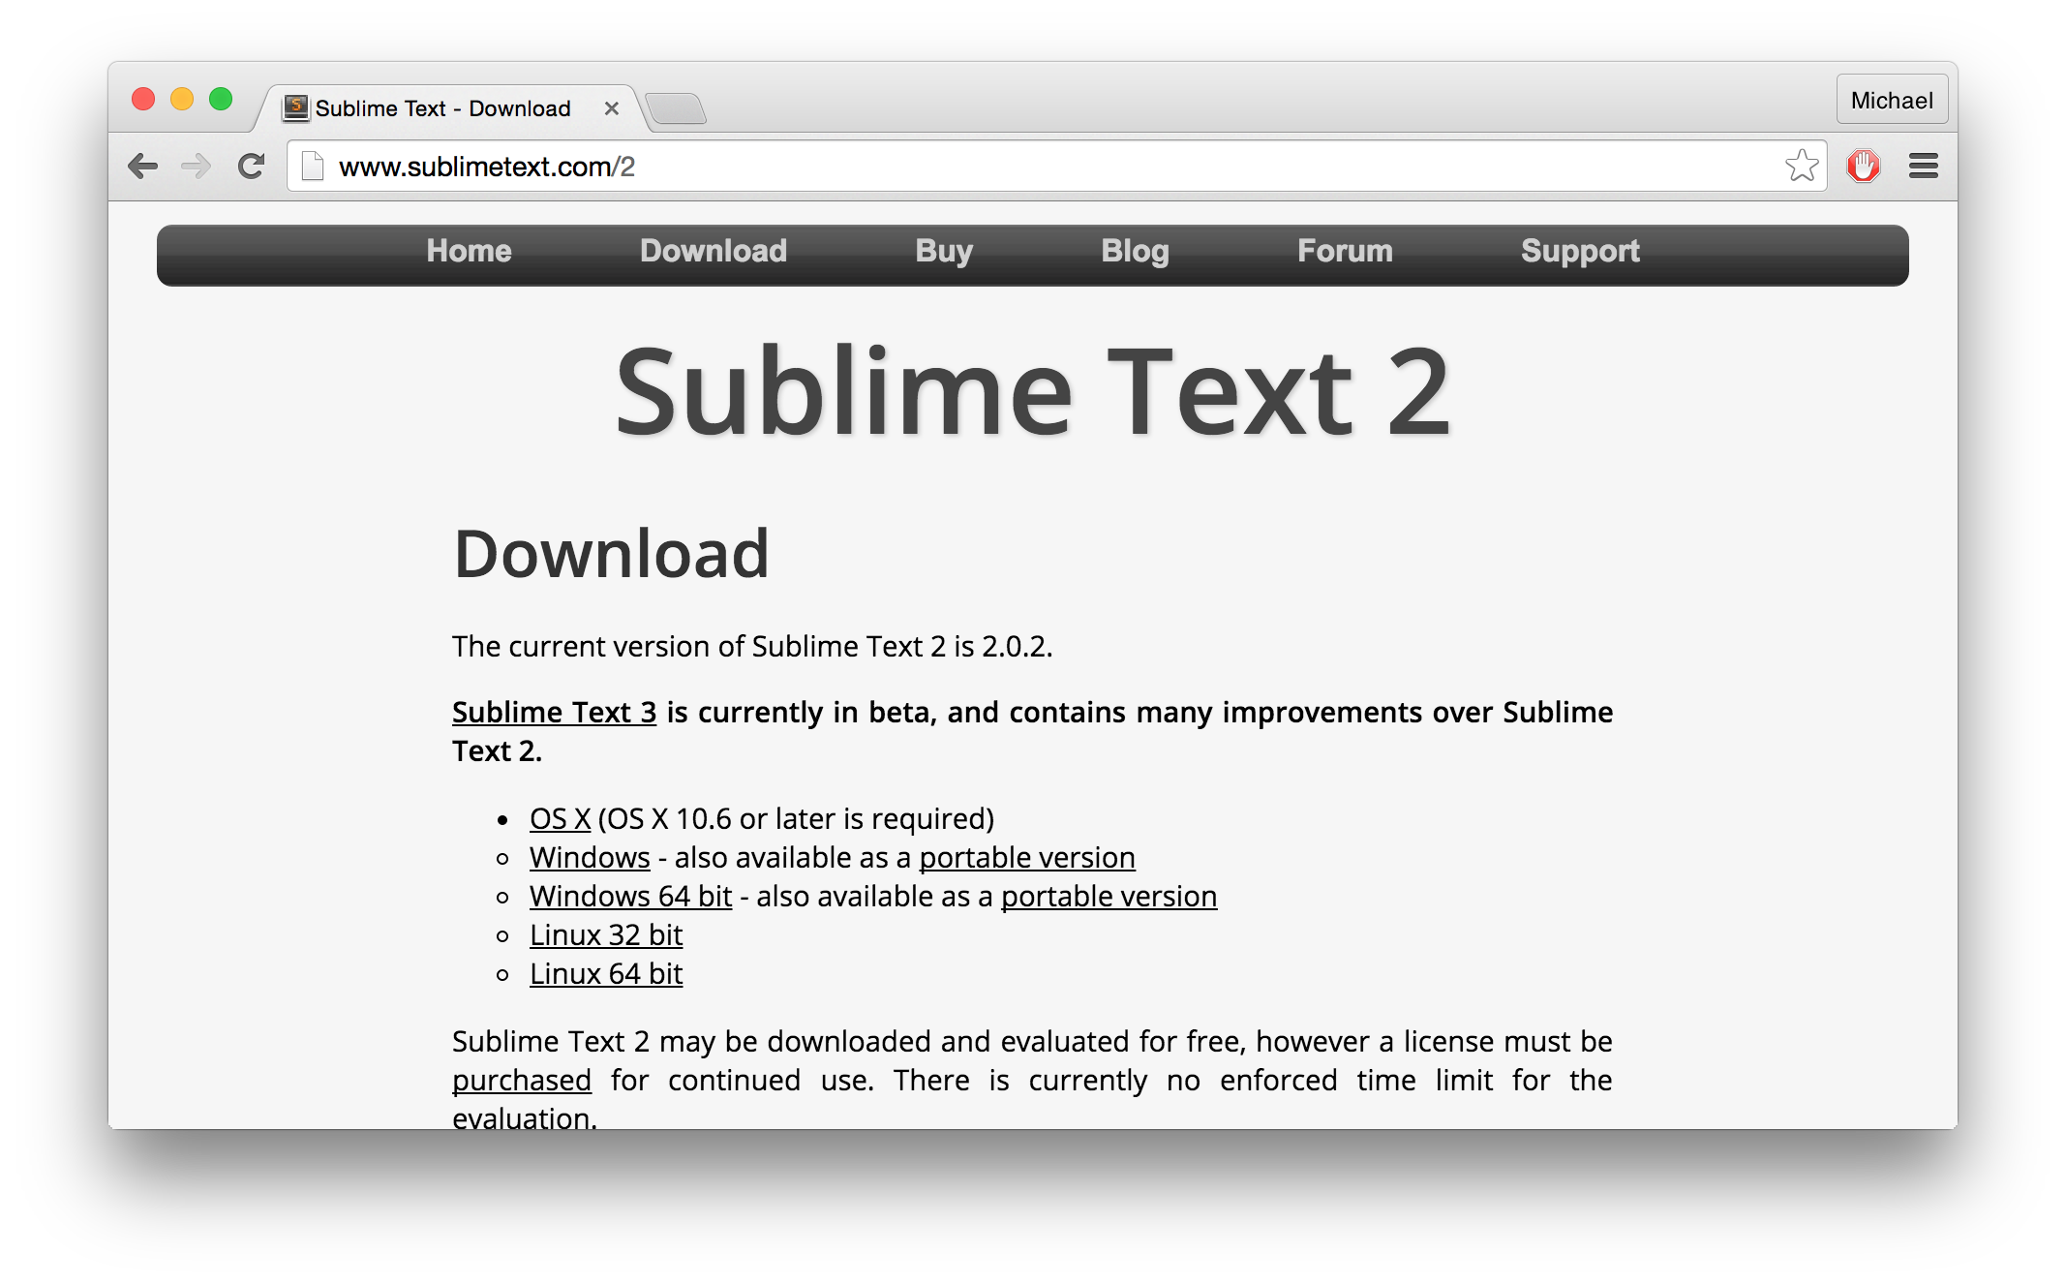Image resolution: width=2066 pixels, height=1284 pixels.
Task: Follow the Sublime Text 3 link
Action: [554, 712]
